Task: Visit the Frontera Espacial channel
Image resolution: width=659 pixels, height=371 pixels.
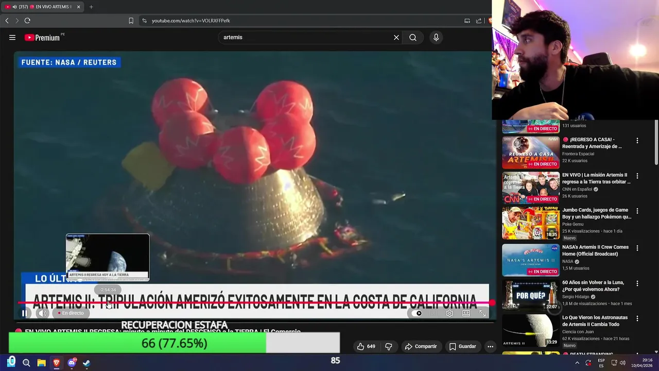Action: click(x=578, y=154)
